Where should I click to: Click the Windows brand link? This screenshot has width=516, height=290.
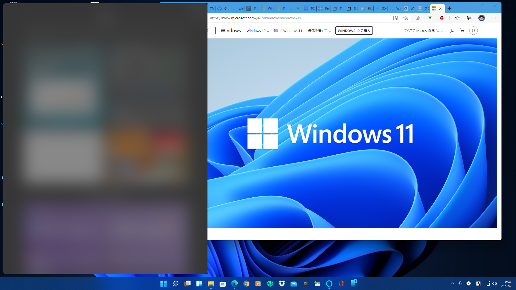pos(231,31)
